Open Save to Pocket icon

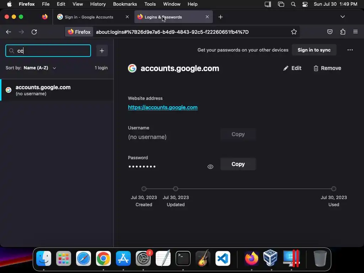point(330,32)
